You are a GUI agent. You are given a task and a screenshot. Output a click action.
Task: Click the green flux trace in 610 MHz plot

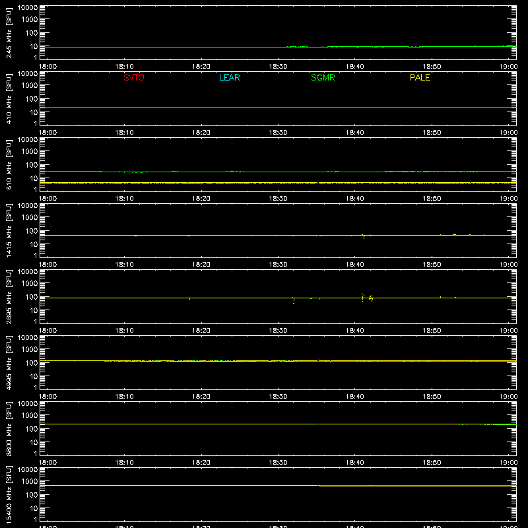278,172
